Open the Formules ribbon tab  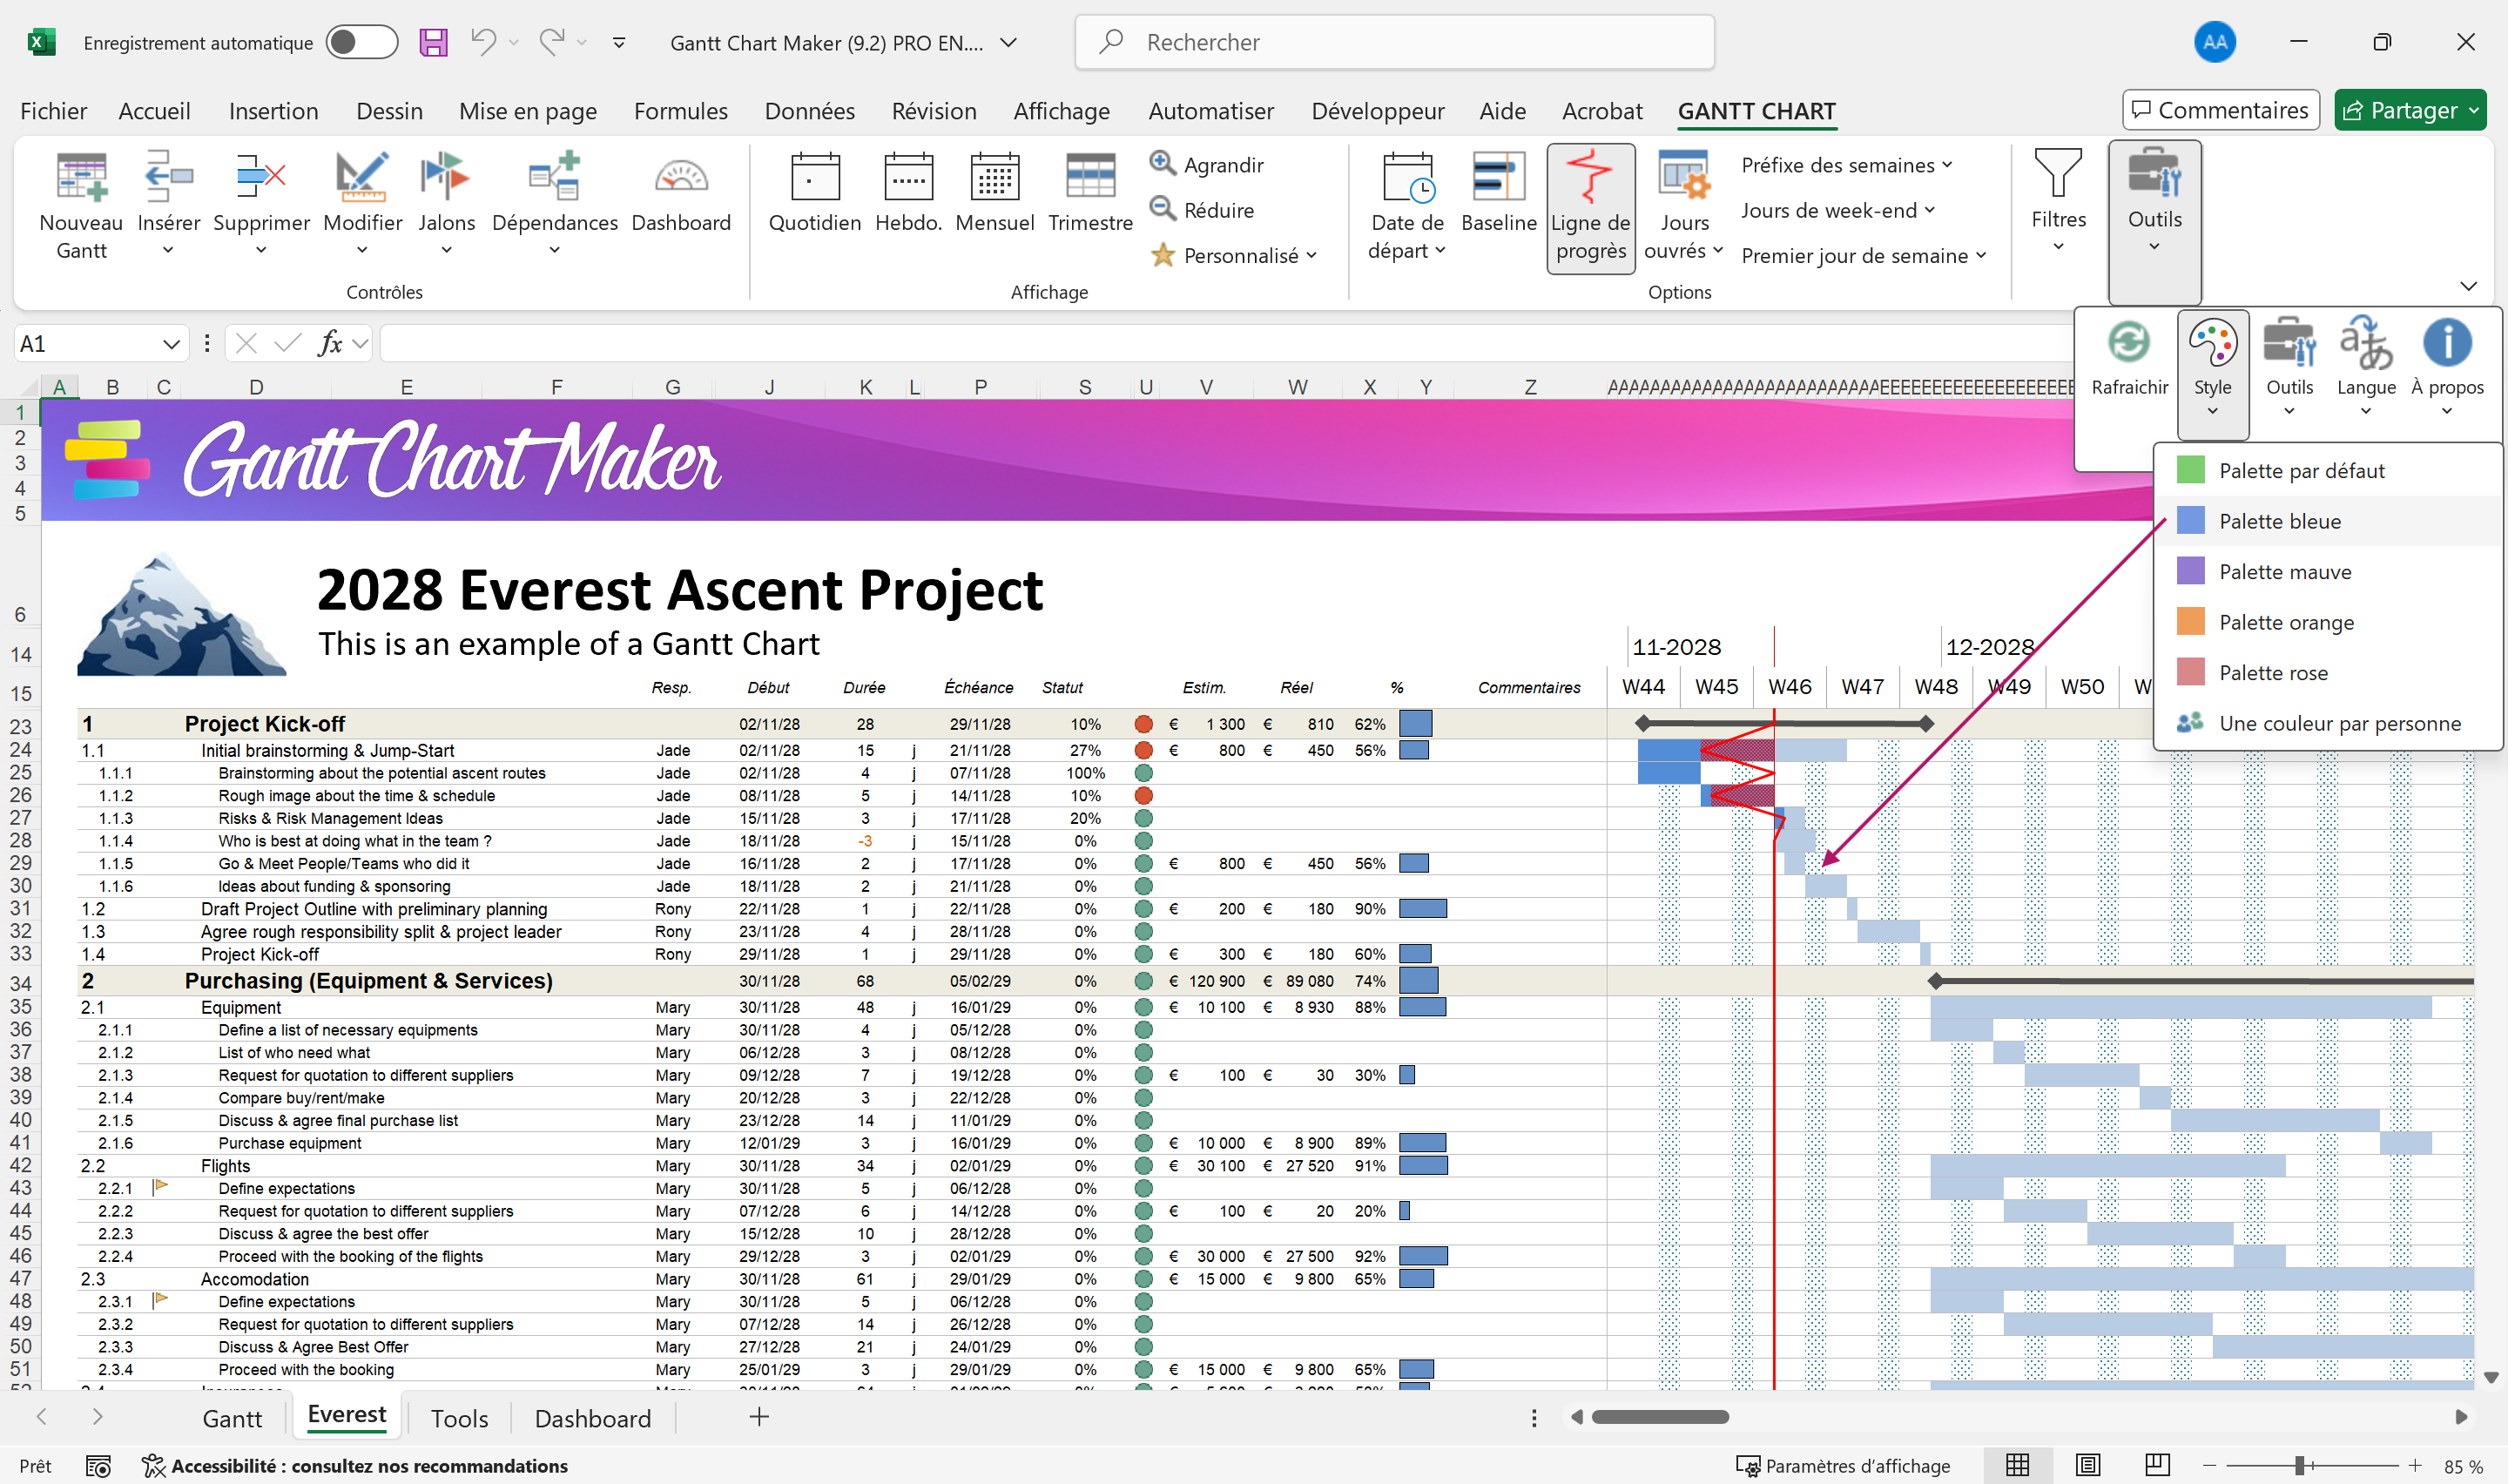click(x=680, y=111)
